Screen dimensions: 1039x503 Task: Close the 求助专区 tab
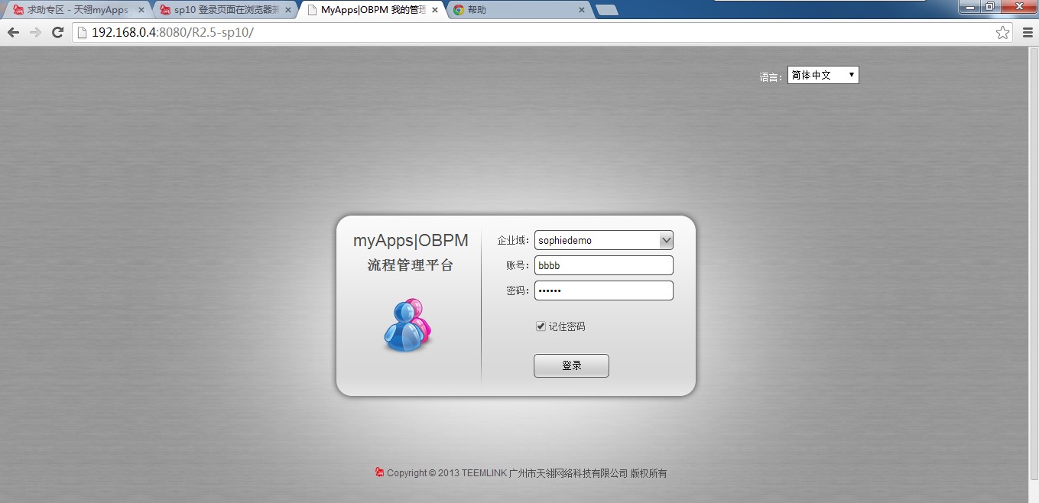coord(141,10)
